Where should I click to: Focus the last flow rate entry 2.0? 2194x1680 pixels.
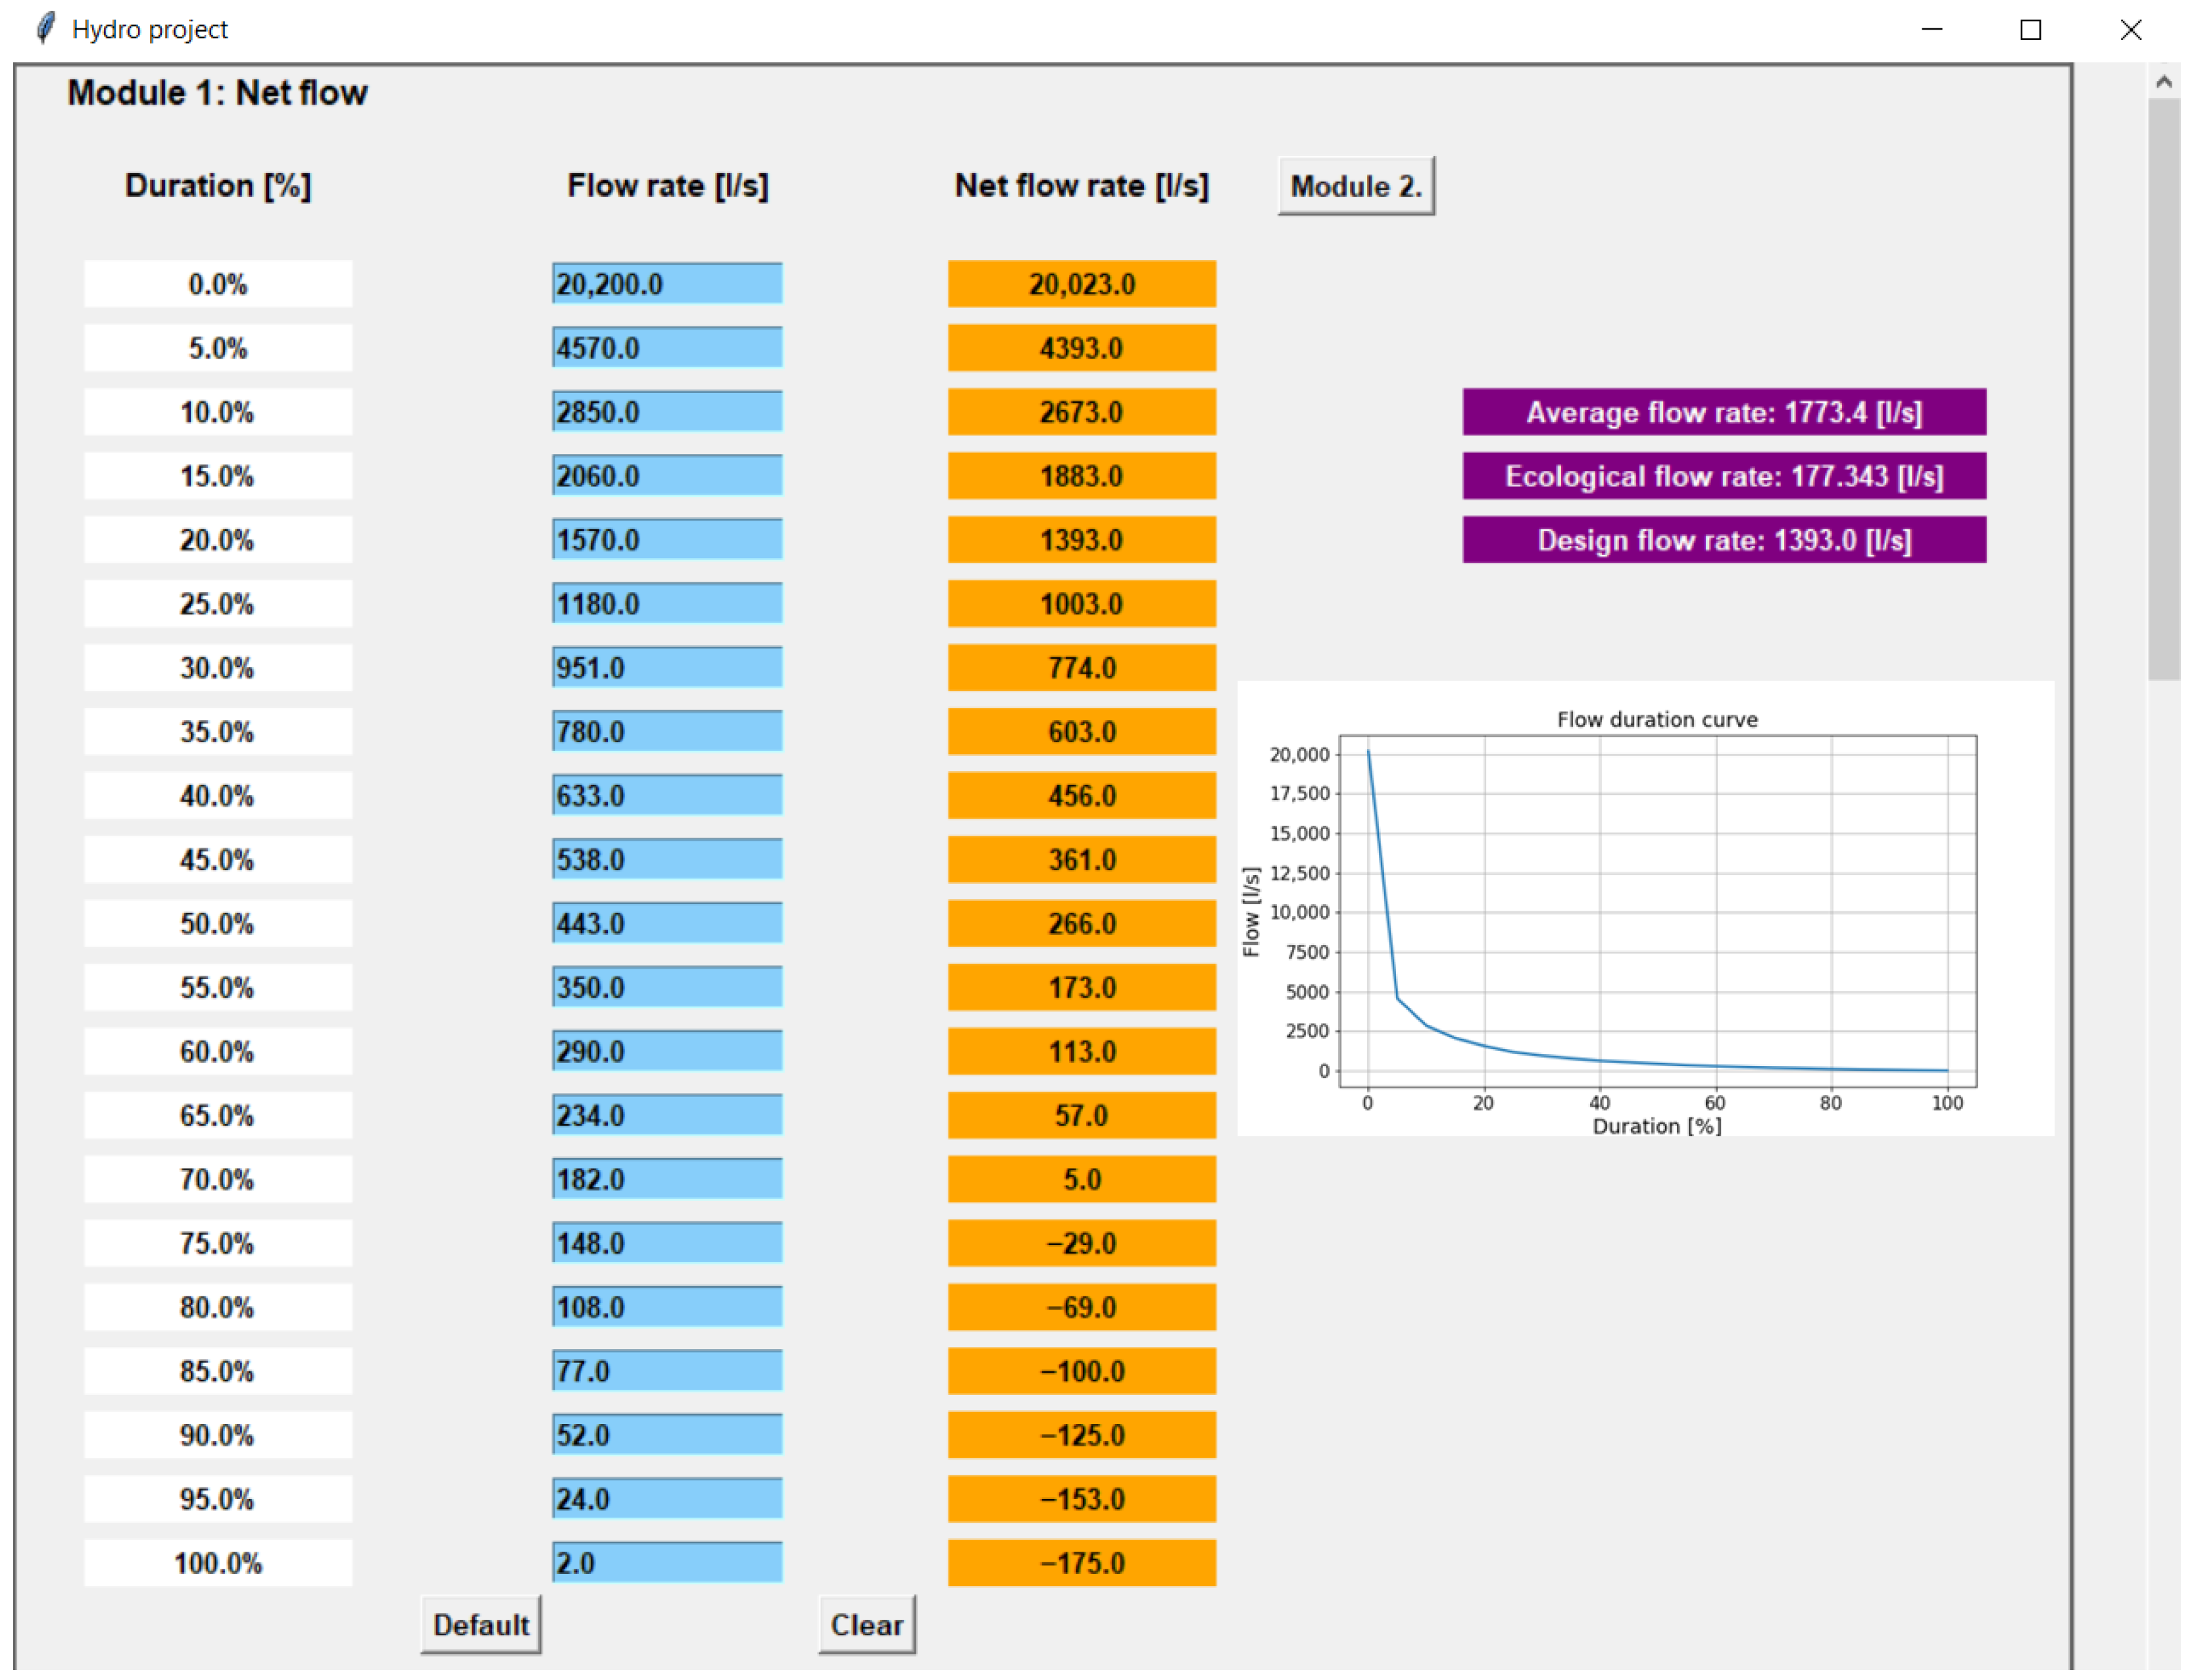666,1563
